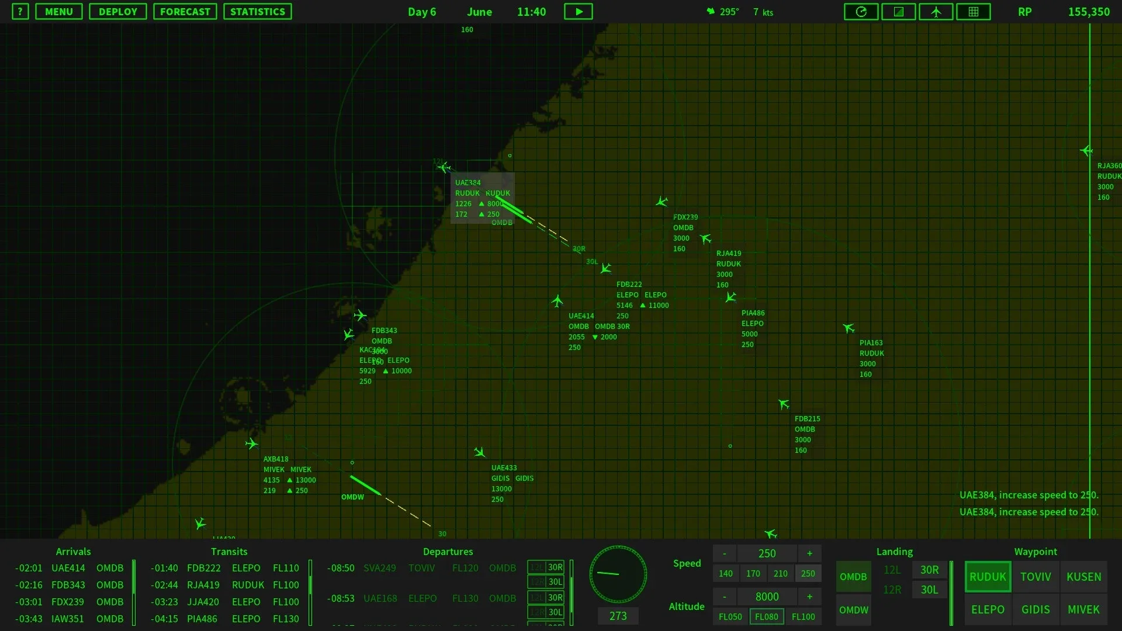This screenshot has width=1122, height=631.
Task: Toggle the half-shaded square display icon
Action: tap(898, 12)
